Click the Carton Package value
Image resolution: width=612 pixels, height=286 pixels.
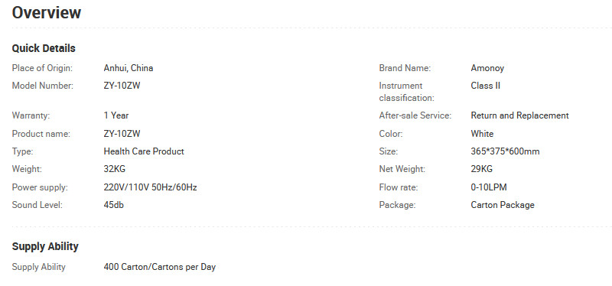[503, 205]
